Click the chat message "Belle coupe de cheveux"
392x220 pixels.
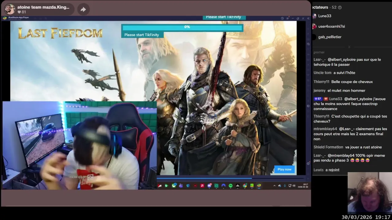(x=352, y=82)
